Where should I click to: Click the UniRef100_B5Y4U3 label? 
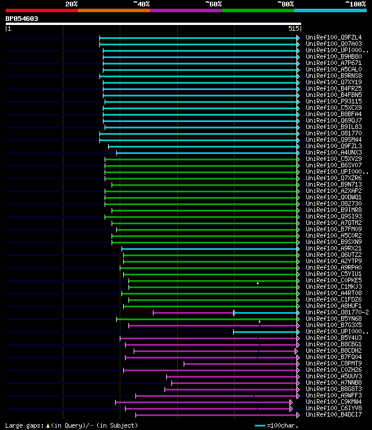tap(334, 338)
